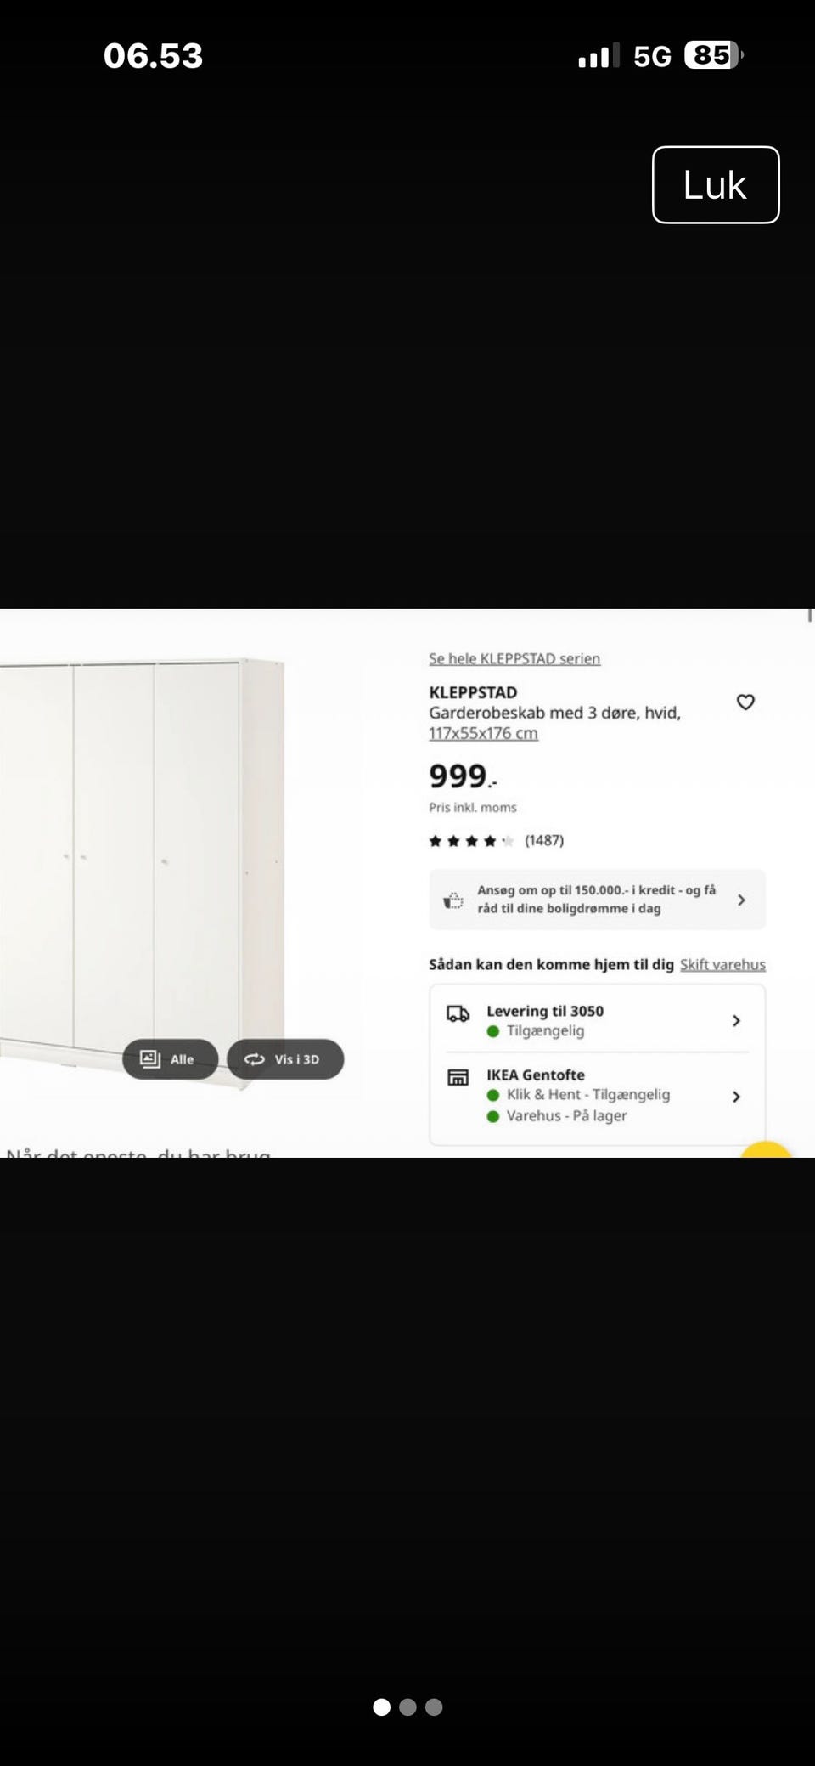Open the 117x55x176 cm dimensions link
Image resolution: width=815 pixels, height=1766 pixels.
[x=483, y=733]
